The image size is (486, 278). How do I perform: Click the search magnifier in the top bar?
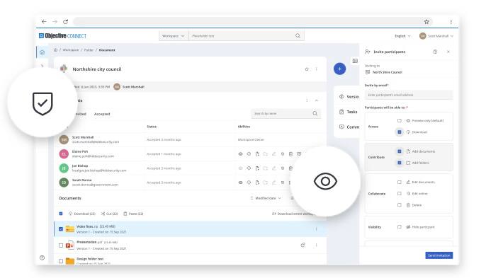[x=298, y=35]
